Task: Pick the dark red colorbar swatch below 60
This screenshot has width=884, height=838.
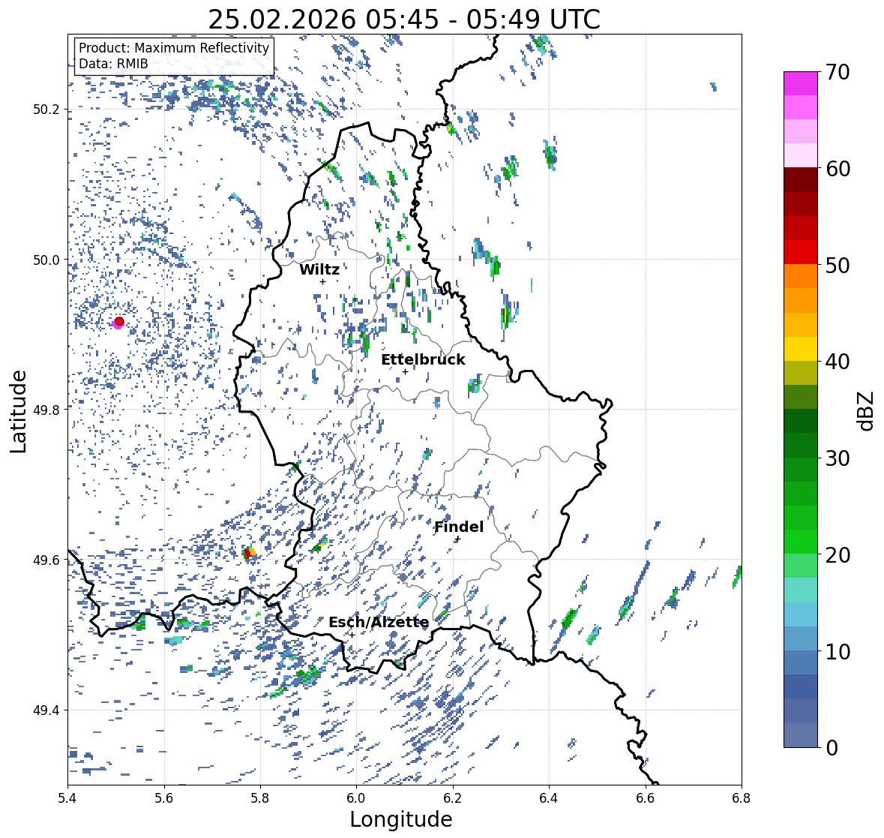Action: coord(801,180)
